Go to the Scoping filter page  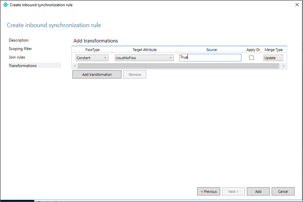[20, 49]
